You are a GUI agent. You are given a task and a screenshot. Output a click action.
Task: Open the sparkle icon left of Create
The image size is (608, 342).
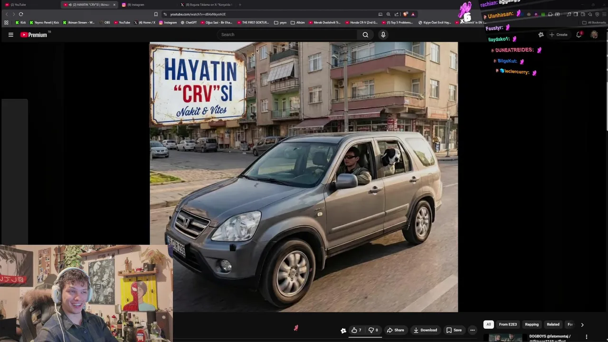[x=541, y=35]
